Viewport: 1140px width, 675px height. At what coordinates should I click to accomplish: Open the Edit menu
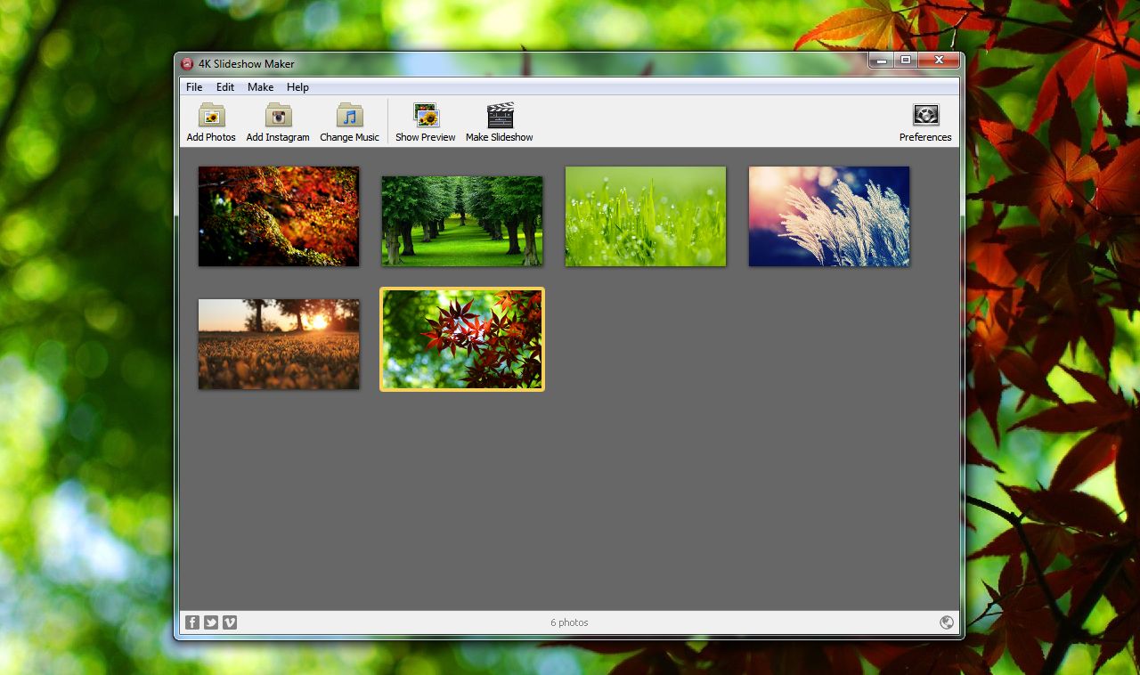[x=224, y=87]
